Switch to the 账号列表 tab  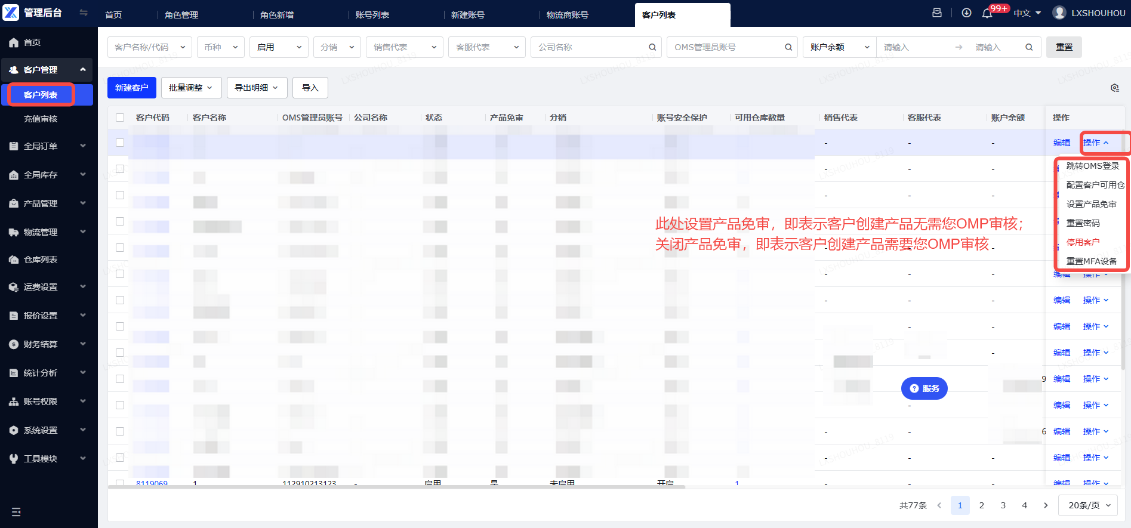372,15
